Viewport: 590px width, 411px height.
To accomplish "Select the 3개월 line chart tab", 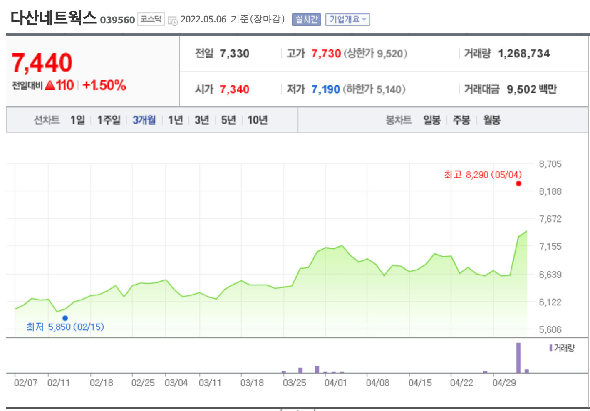I will (144, 120).
